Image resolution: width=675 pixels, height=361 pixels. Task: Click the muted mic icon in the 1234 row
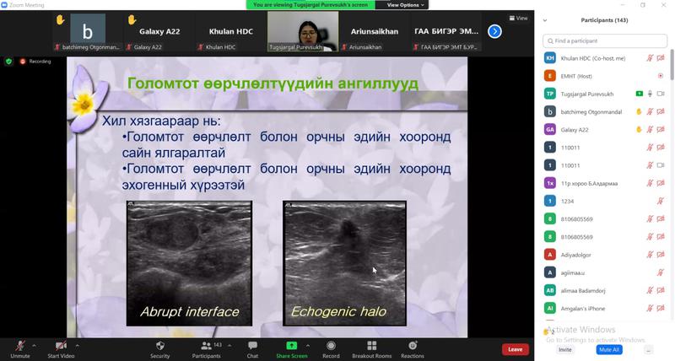pos(661,201)
